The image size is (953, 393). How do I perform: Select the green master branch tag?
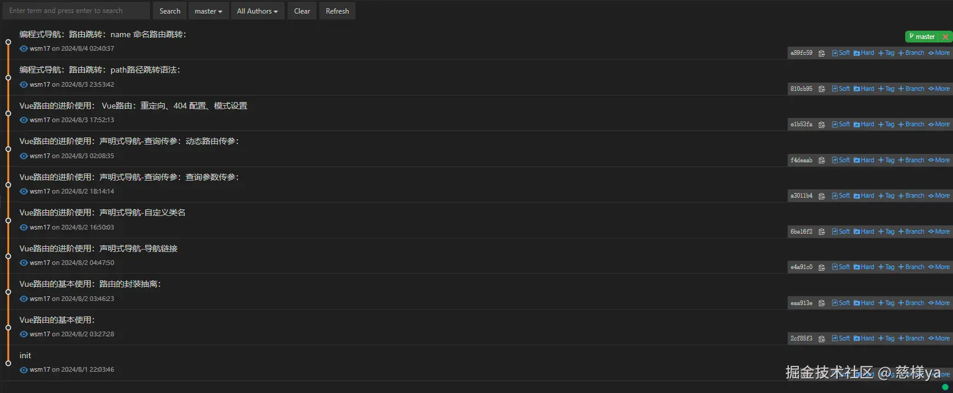tap(922, 37)
